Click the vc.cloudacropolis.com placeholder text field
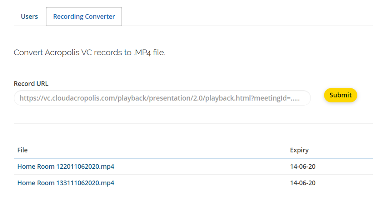Image resolution: width=389 pixels, height=208 pixels. pyautogui.click(x=162, y=98)
